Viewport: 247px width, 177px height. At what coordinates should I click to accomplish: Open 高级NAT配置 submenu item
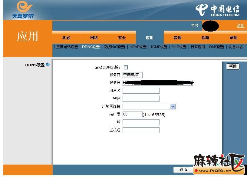pyautogui.click(x=114, y=47)
